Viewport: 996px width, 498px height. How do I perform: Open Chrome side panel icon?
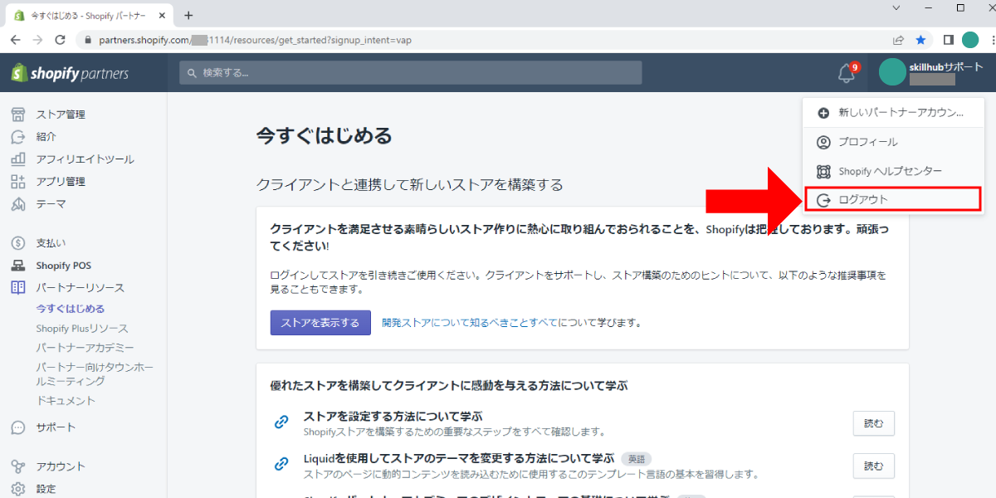click(949, 39)
